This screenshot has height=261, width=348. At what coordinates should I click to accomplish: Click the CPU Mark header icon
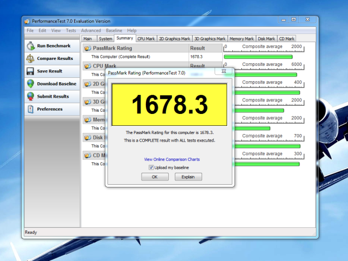[x=88, y=66]
